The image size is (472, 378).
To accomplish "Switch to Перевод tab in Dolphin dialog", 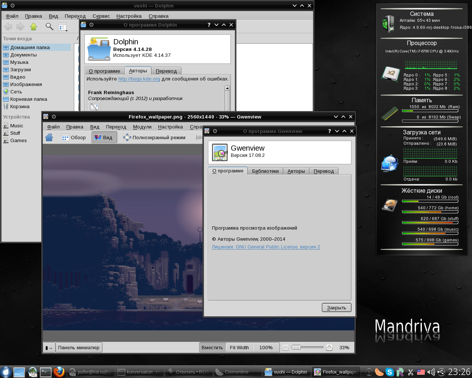I will 166,71.
